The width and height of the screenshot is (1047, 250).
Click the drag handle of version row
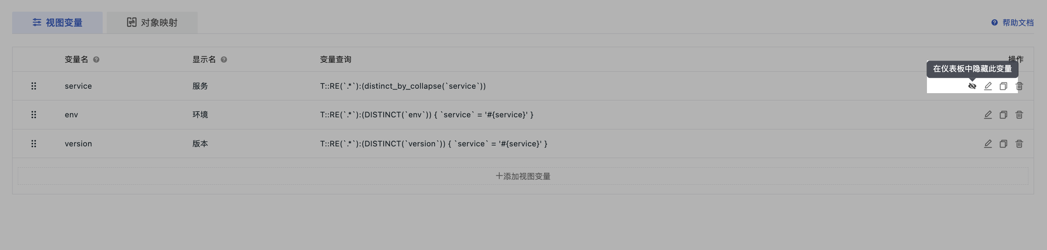[x=34, y=144]
